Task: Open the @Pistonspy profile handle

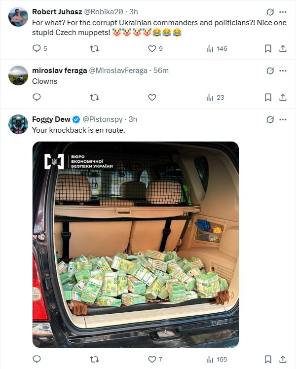Action: (103, 119)
